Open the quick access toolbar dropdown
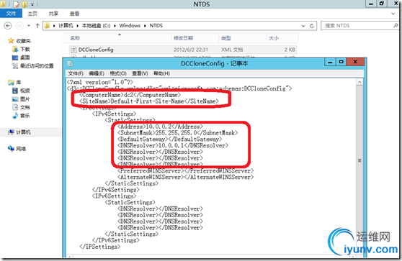Viewport: 402px width, 261px height. click(32, 4)
